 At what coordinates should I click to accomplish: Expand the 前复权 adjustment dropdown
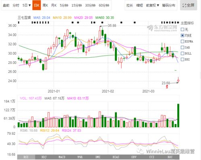coord(153,5)
